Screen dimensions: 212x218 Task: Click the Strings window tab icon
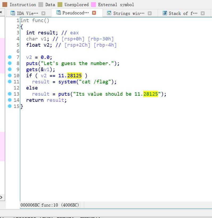109,13
